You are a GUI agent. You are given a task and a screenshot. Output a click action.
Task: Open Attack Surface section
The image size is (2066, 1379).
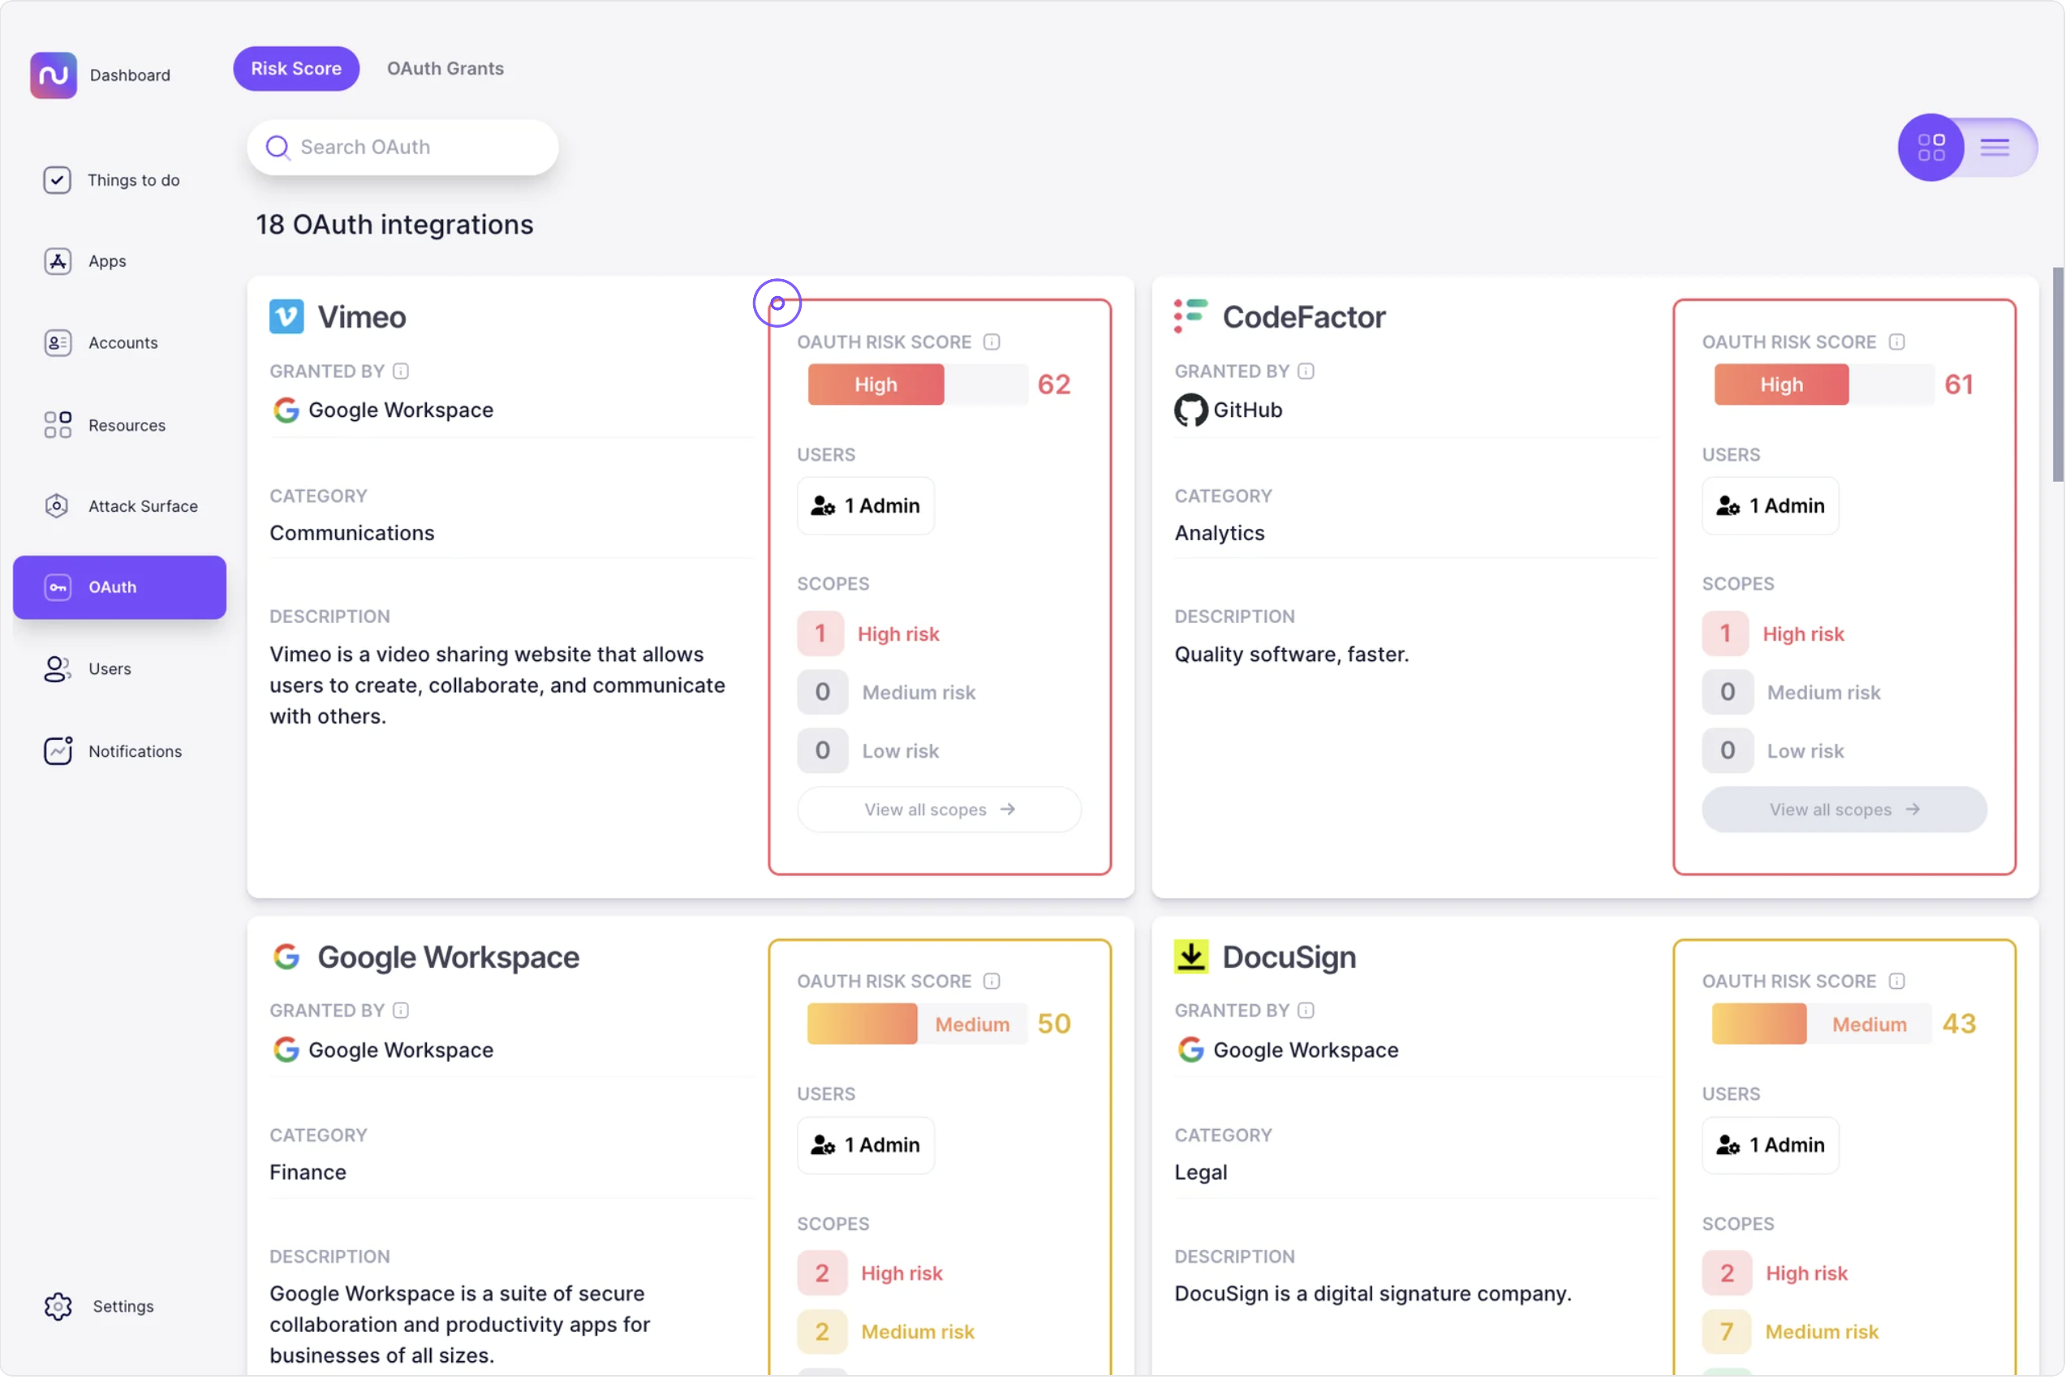(x=142, y=506)
